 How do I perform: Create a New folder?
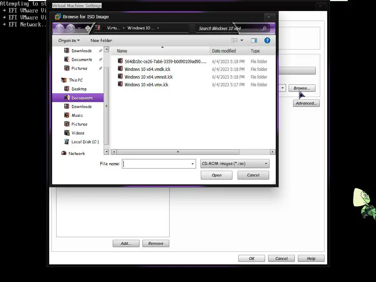click(101, 40)
